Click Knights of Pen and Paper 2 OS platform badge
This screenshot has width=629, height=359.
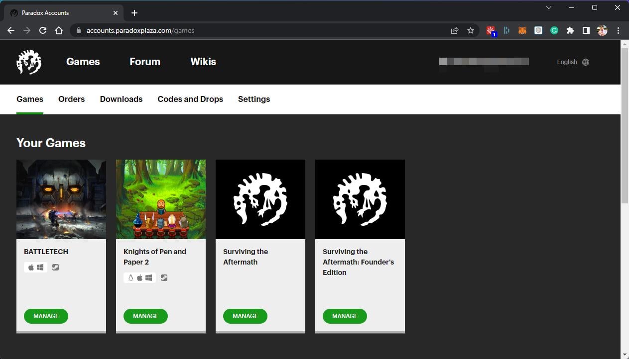click(x=140, y=277)
